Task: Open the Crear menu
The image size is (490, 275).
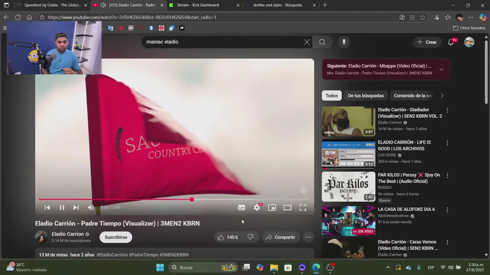Action: [427, 42]
